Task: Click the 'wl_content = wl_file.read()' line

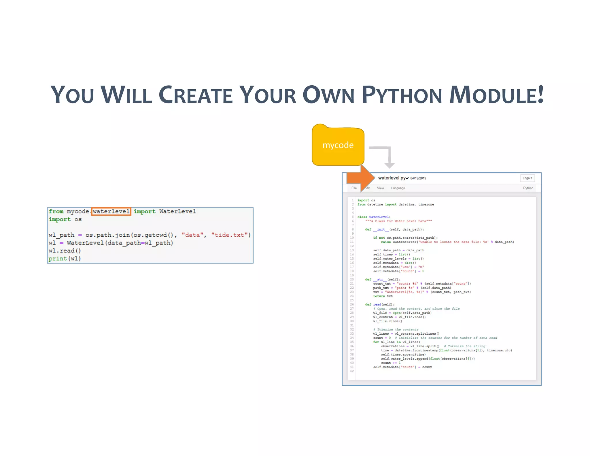Action: tap(399, 317)
